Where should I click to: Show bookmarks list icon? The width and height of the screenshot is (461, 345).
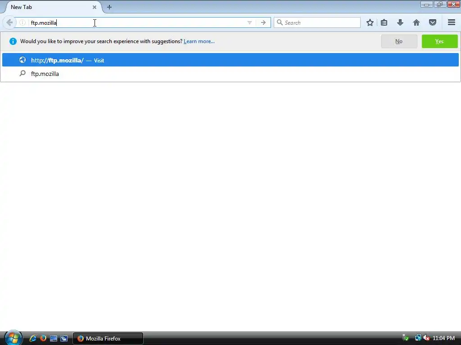pos(384,22)
